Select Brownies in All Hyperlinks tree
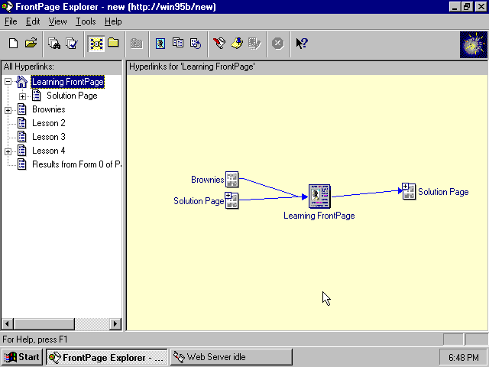 [x=49, y=109]
